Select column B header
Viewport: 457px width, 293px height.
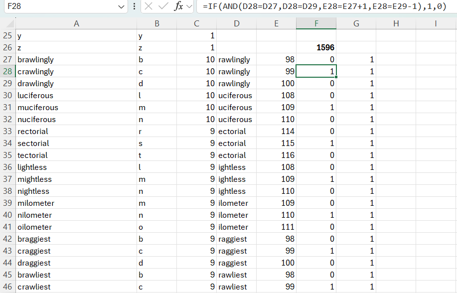coord(157,23)
